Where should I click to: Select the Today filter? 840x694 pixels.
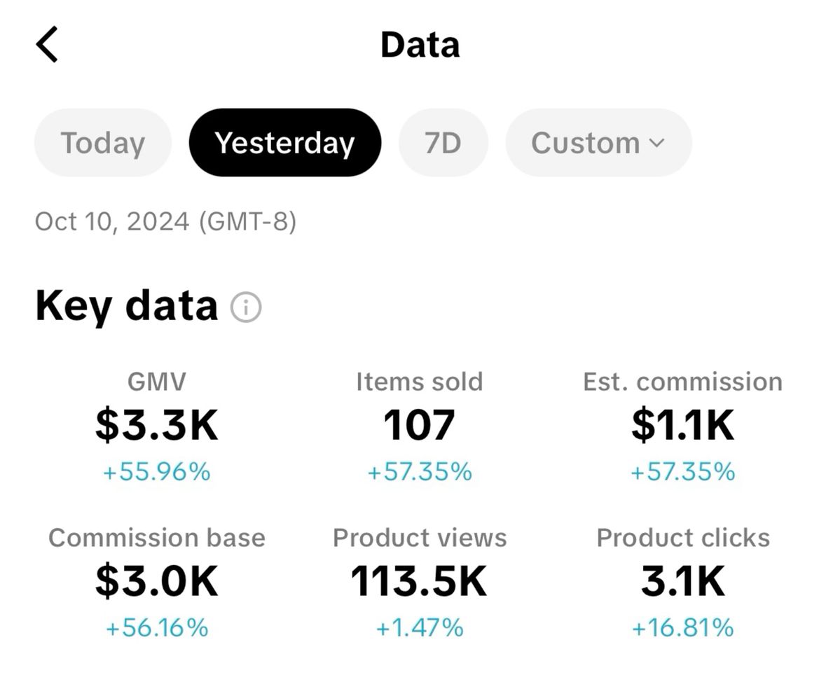pyautogui.click(x=103, y=143)
